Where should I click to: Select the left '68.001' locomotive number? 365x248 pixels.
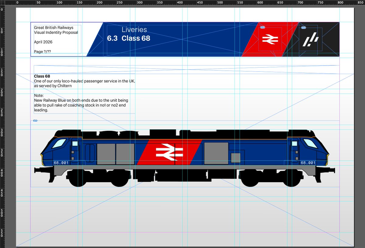coord(61,163)
